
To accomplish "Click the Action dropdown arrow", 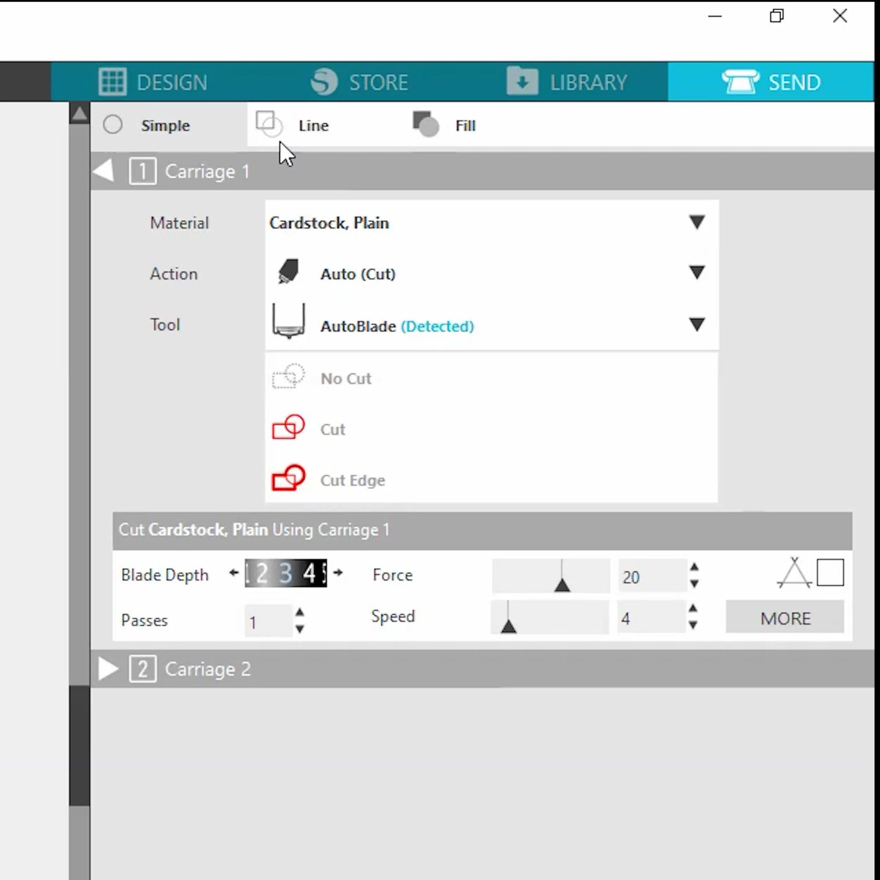I will point(697,272).
